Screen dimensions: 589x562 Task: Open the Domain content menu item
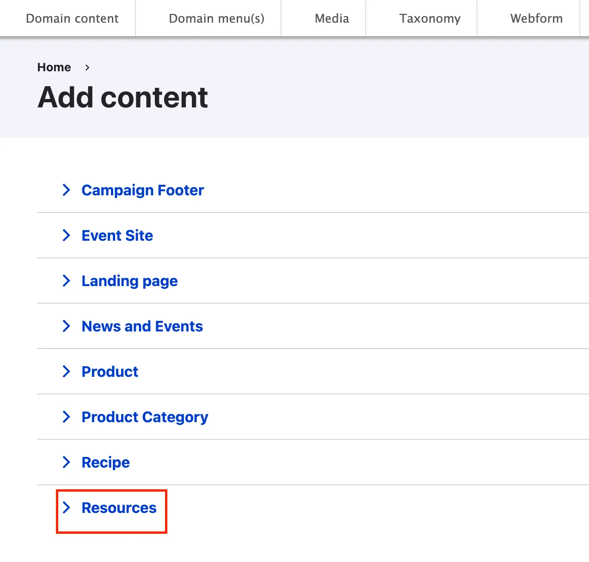tap(72, 19)
